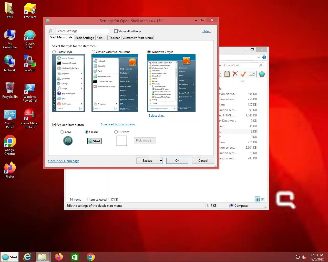Click the Windows 7 style preview thumbnail
328x262 pixels.
coord(171,83)
